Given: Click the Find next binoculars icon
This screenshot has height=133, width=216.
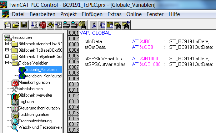Looking at the screenshot, I should [126, 25].
